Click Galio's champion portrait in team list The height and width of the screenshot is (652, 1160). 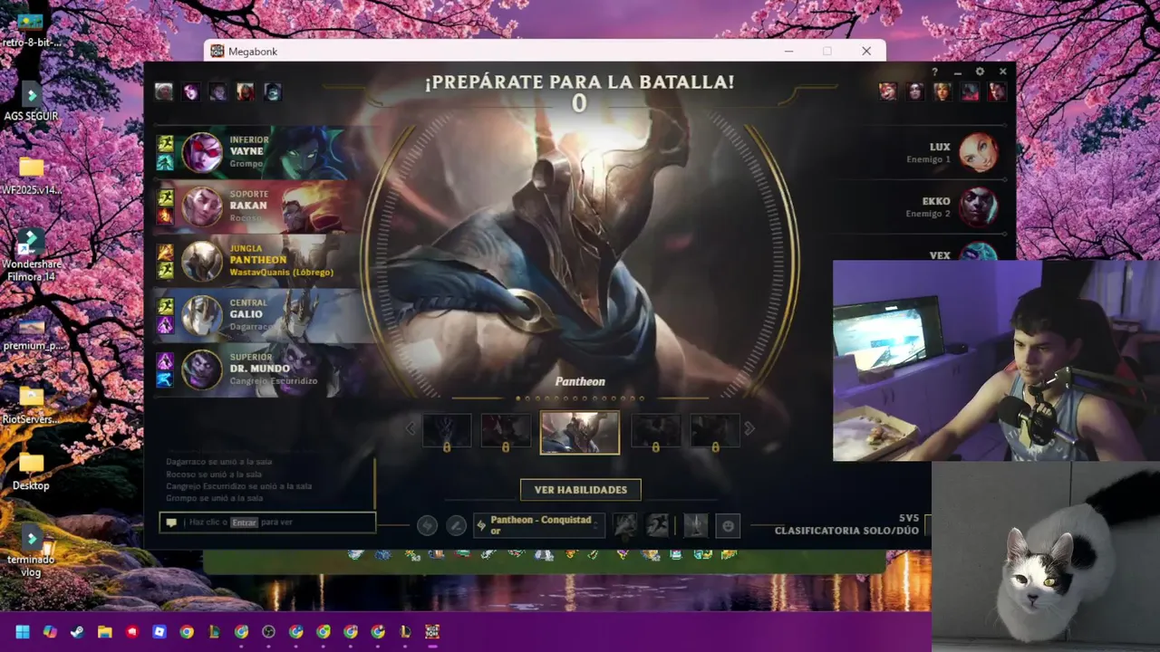(201, 315)
